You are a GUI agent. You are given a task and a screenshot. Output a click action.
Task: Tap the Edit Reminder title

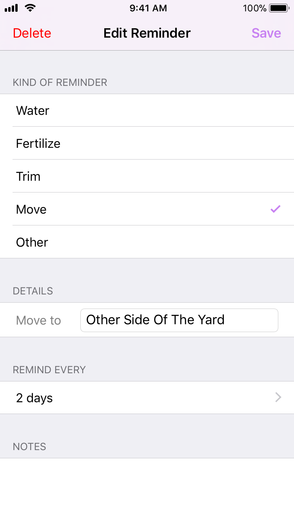[x=147, y=33]
